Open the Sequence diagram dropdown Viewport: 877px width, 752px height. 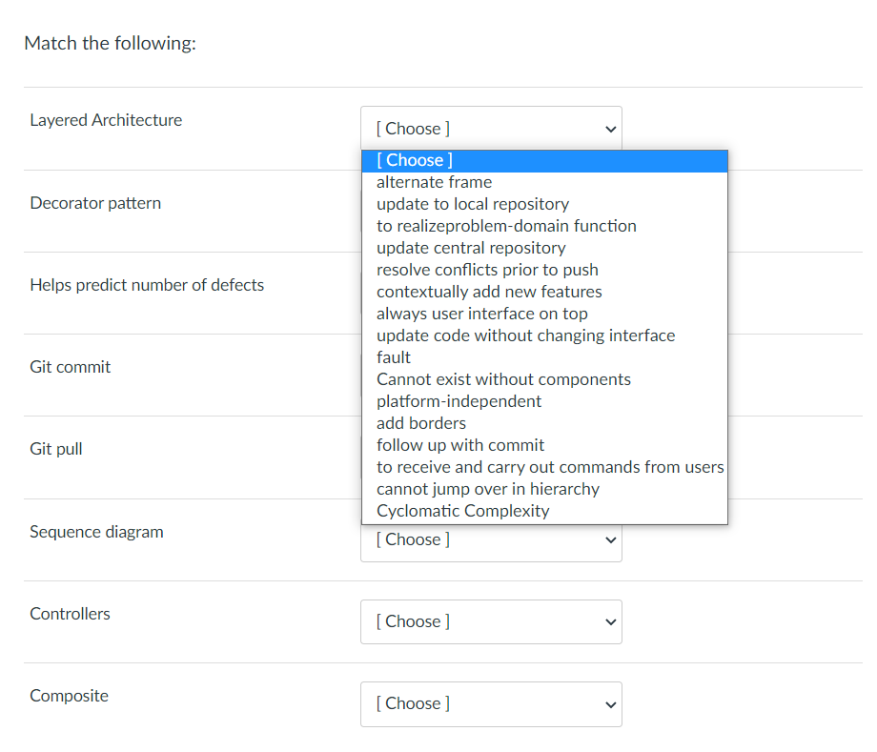[491, 540]
